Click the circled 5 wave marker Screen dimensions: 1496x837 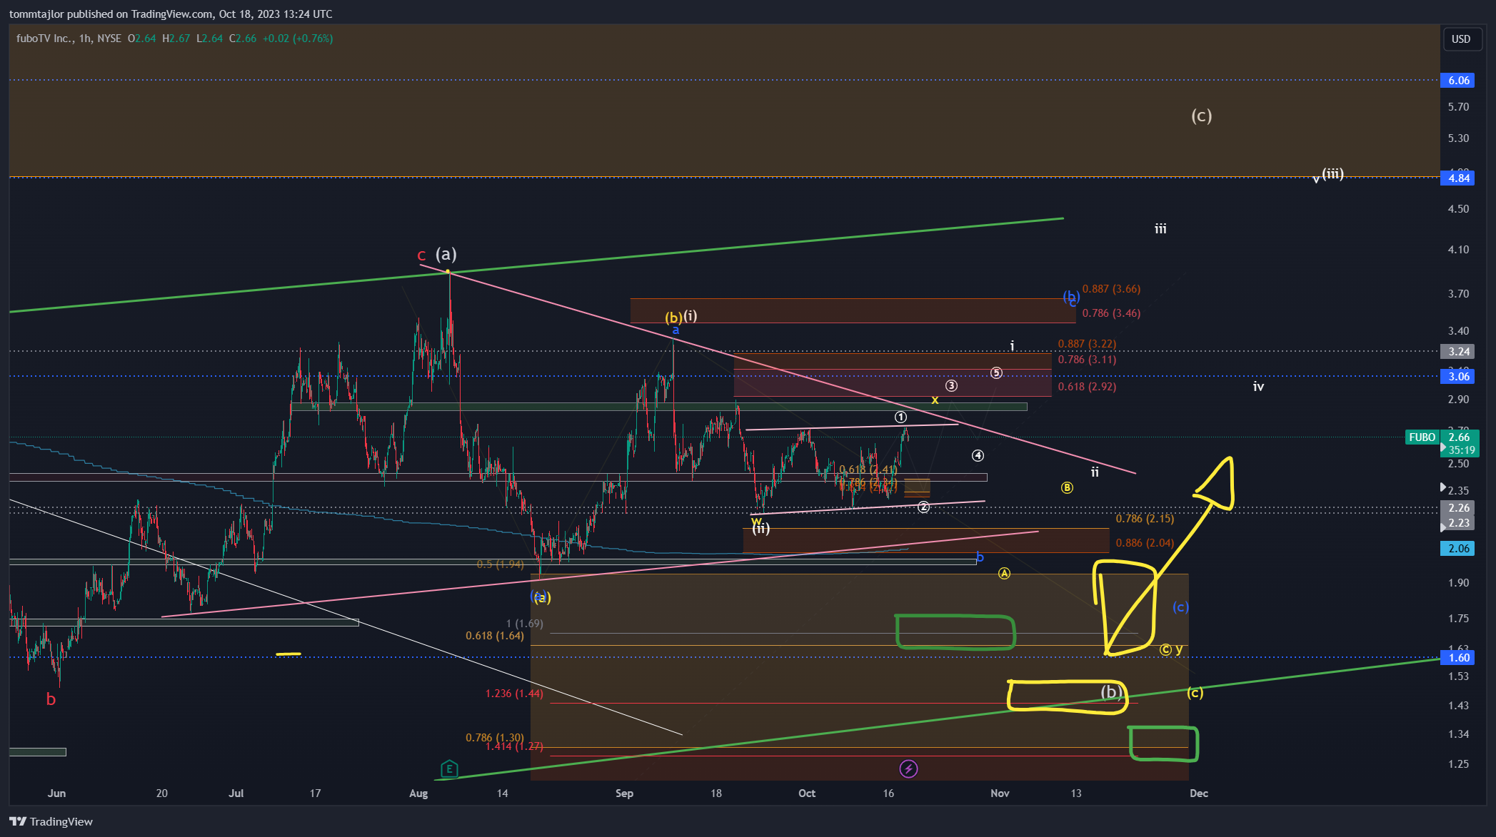(996, 372)
